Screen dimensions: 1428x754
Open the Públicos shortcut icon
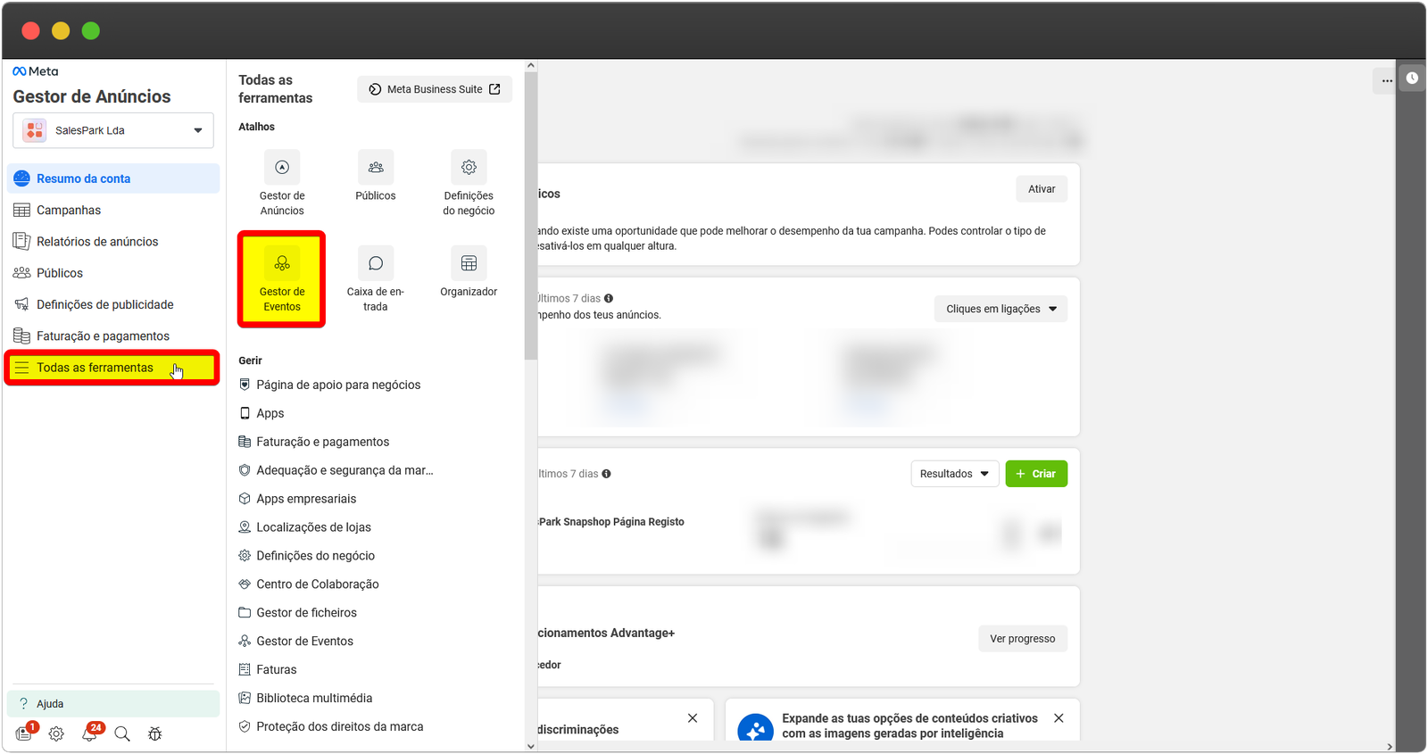(x=376, y=168)
